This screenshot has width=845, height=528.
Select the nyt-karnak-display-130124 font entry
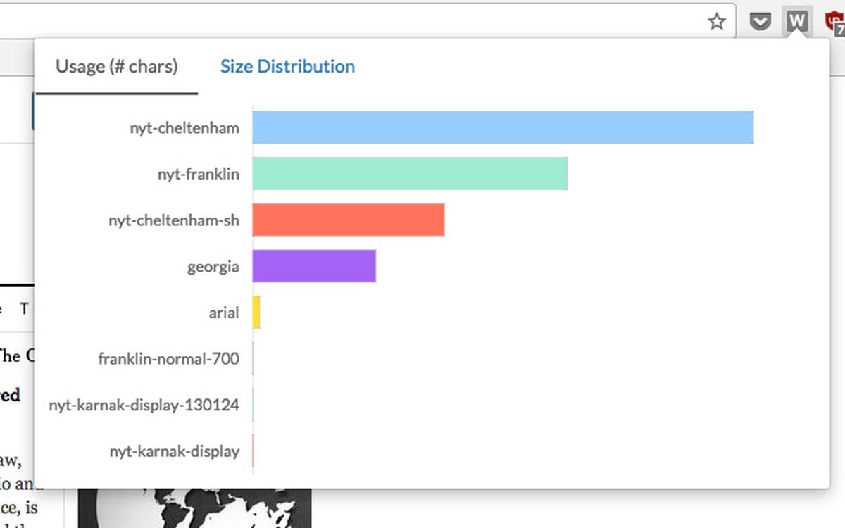[144, 405]
